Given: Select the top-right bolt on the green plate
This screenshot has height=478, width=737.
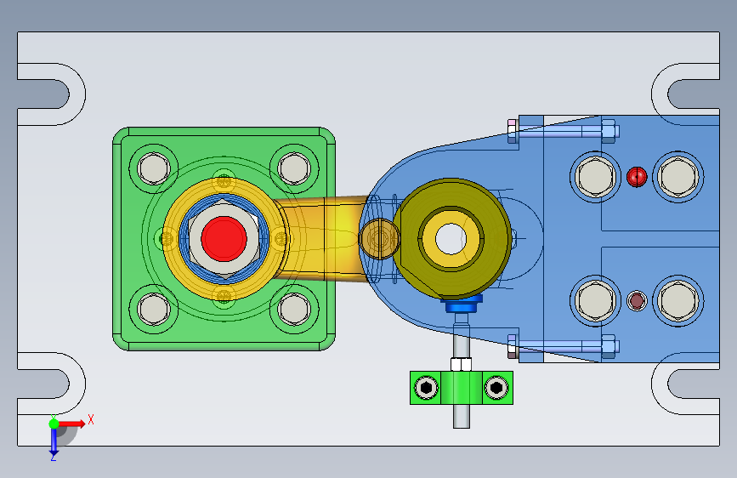Looking at the screenshot, I should click(x=294, y=168).
